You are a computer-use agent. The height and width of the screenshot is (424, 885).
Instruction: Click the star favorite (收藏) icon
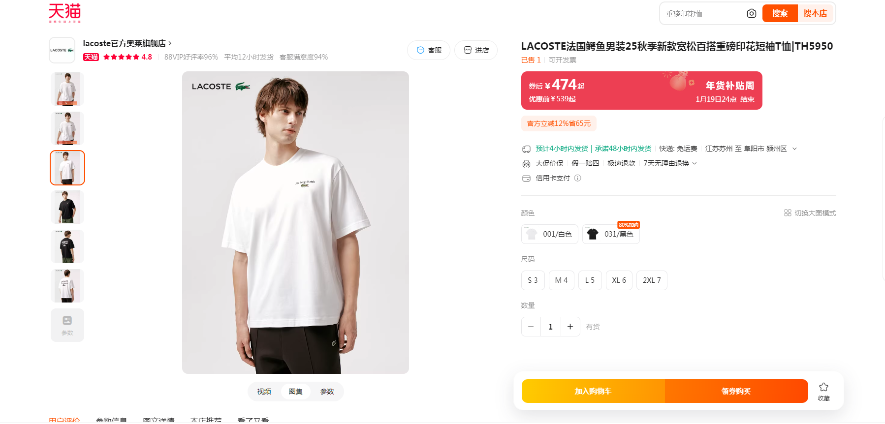pos(823,388)
